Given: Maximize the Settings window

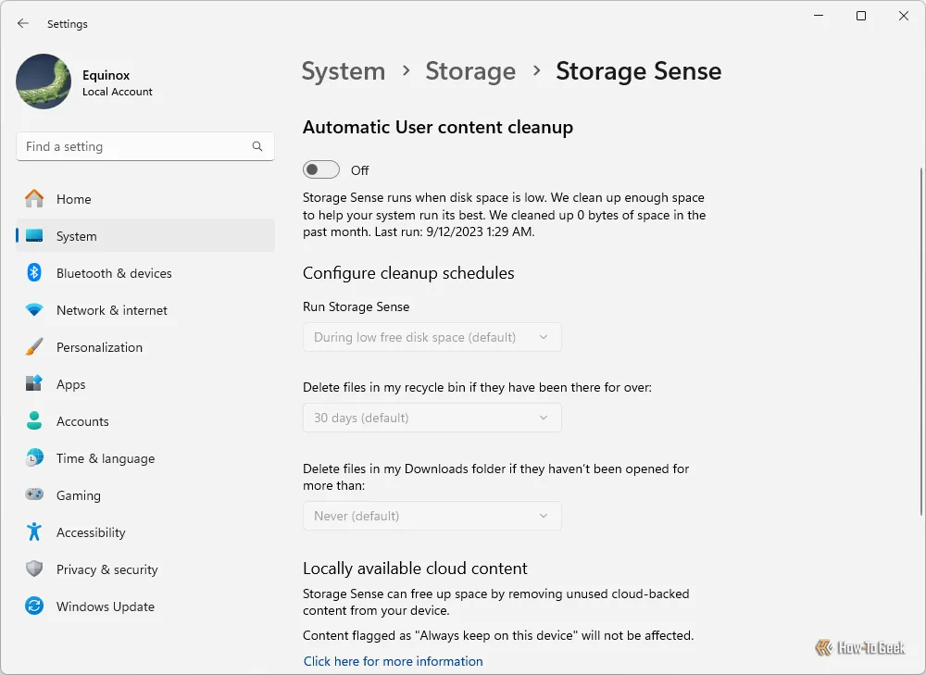Looking at the screenshot, I should (861, 16).
